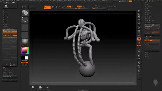Select the Scale tool in the top shelf
Viewport: 162px width, 91px height.
[x=56, y=7]
